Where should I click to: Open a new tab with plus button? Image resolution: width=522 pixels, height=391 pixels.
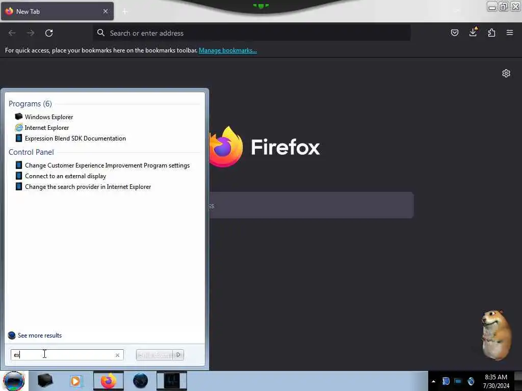[125, 12]
